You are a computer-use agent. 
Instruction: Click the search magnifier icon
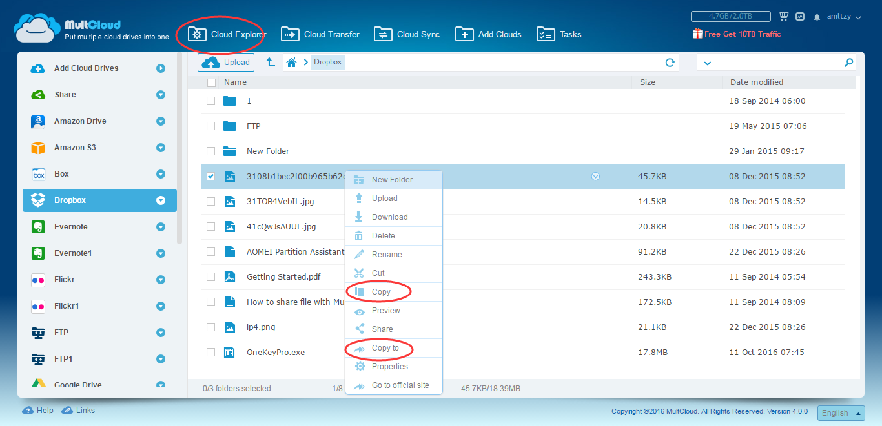click(x=848, y=63)
